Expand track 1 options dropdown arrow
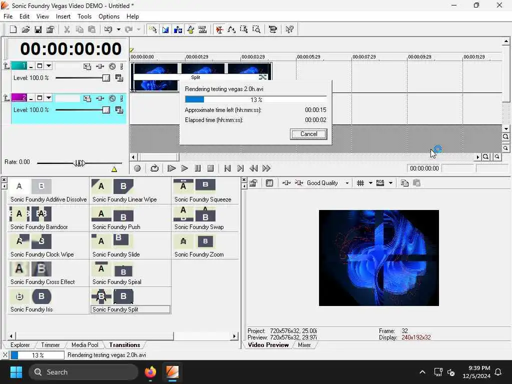Screen dimensions: 512x384 48,66
